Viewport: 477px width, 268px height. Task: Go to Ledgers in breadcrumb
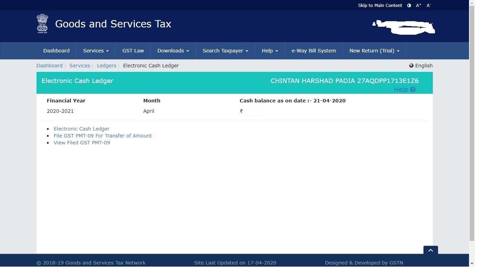[106, 66]
